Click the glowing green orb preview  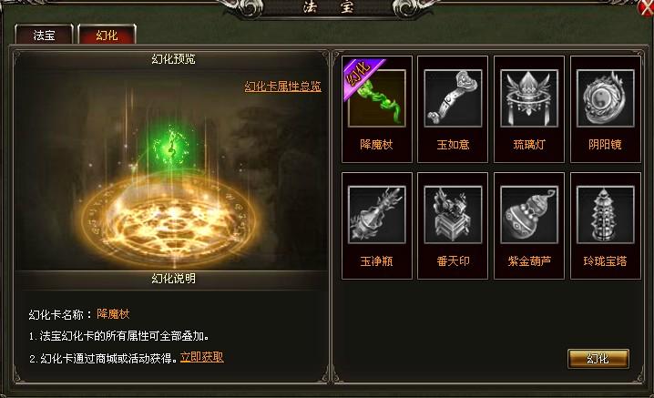click(170, 147)
